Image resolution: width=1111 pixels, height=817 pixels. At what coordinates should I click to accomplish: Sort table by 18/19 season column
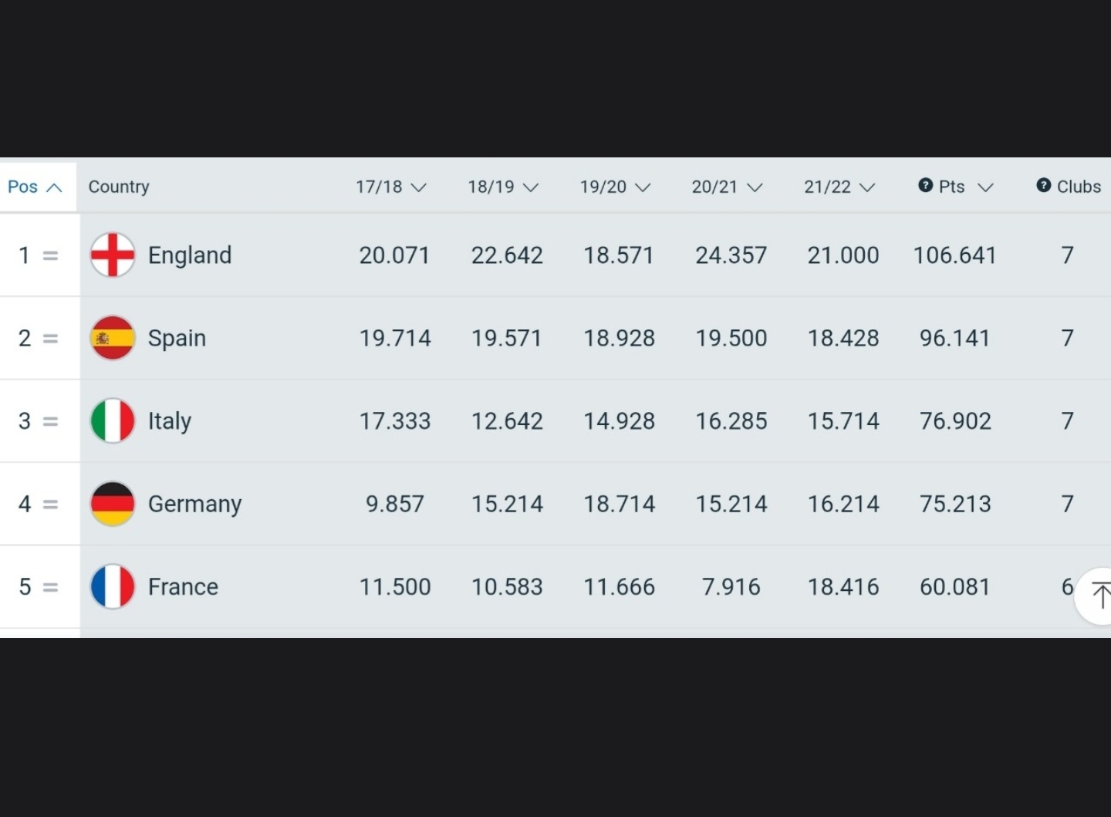[x=502, y=187]
